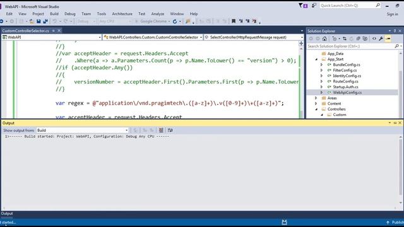Click Sync with Active Document icon
The width and height of the screenshot is (404, 227).
coord(345,38)
